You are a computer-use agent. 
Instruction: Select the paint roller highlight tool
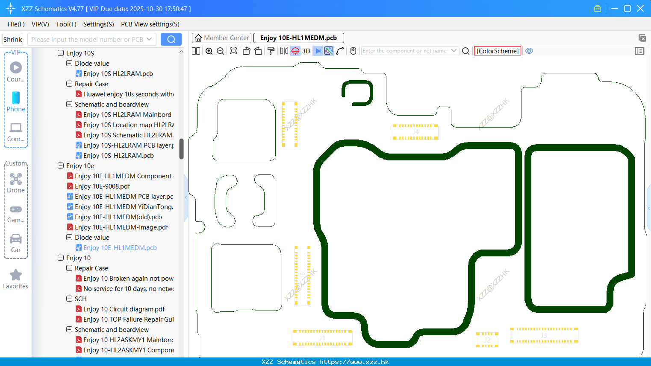coord(271,51)
